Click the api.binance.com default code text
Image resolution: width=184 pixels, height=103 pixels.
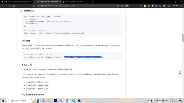point(65,70)
